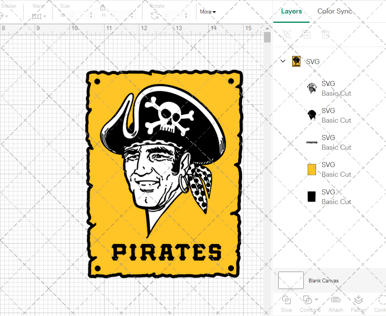Open the More menu

[208, 12]
